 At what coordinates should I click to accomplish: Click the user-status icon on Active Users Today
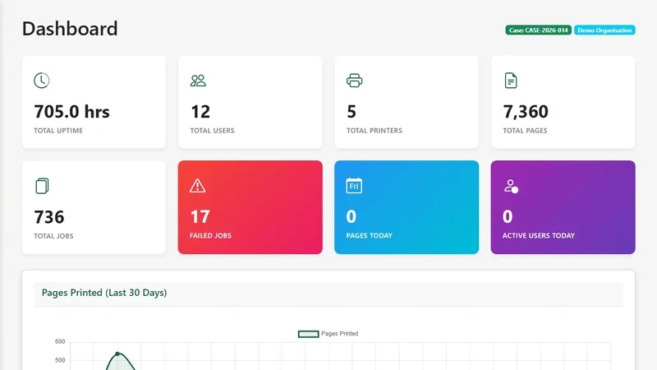coord(511,186)
